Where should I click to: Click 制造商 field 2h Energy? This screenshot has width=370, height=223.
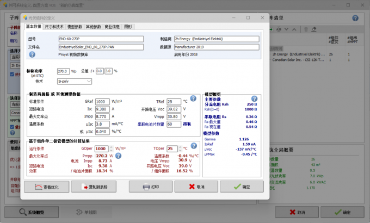pos(217,39)
